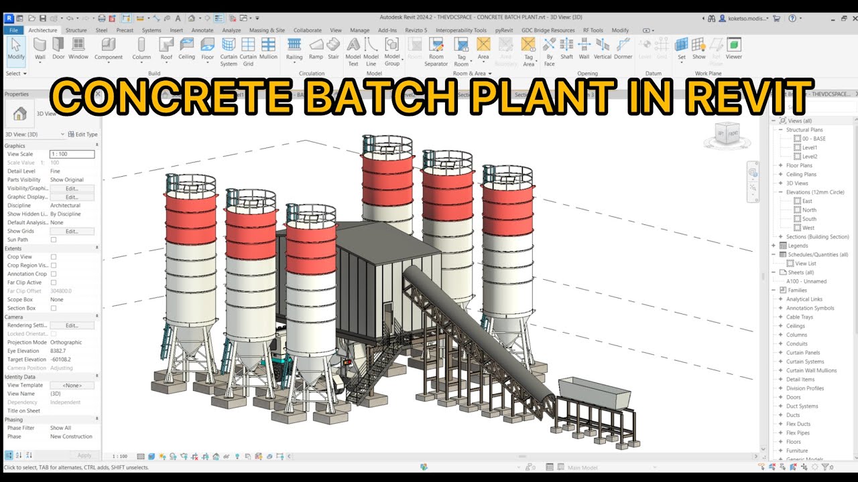Pick the Window tool
This screenshot has height=482, width=858.
click(x=78, y=49)
